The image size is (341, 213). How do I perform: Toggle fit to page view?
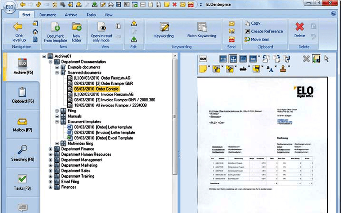[x=233, y=59]
